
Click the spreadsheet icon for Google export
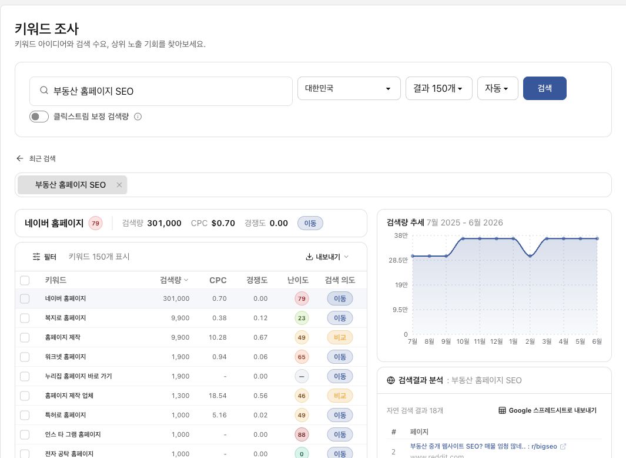pos(502,410)
